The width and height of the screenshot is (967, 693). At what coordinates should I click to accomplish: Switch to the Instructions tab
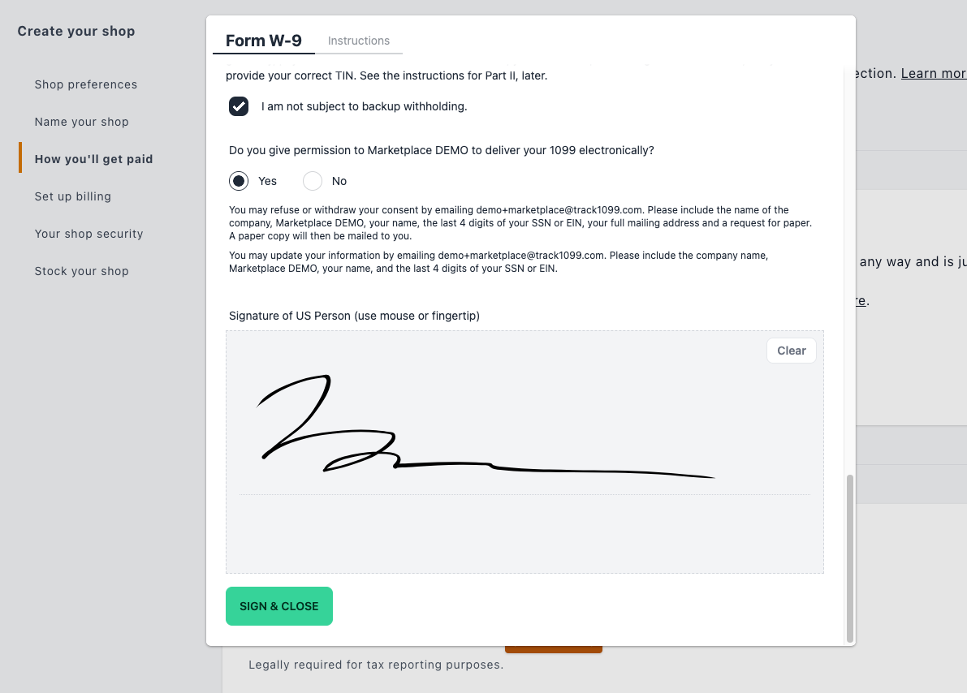pyautogui.click(x=358, y=41)
